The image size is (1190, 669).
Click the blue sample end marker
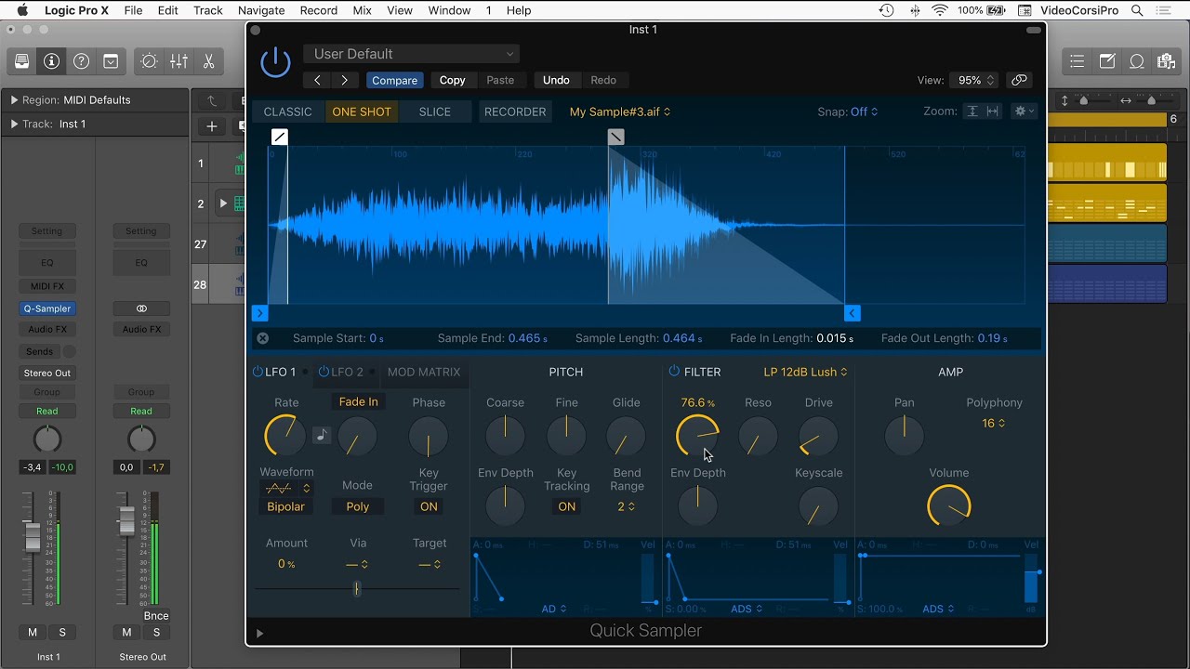coord(853,314)
